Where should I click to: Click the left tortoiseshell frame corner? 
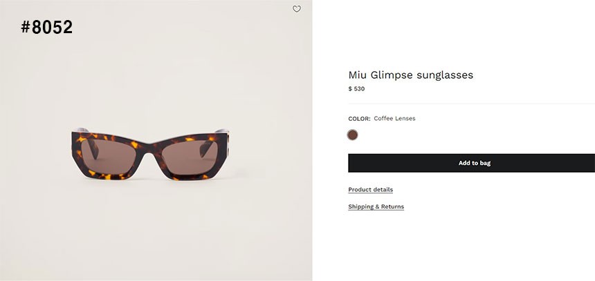(78, 146)
